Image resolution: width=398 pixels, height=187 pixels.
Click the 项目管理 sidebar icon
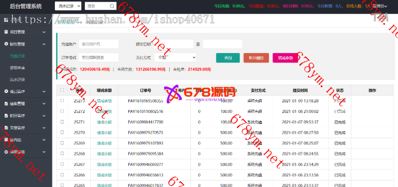[6, 32]
